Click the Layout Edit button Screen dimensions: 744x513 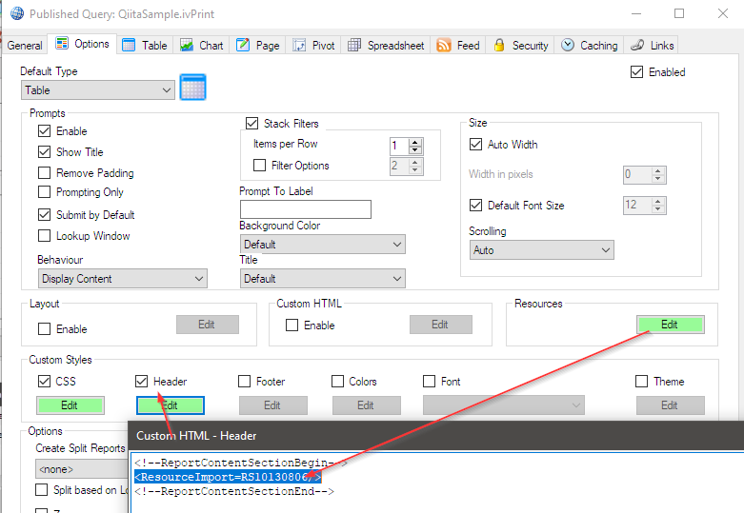click(208, 325)
